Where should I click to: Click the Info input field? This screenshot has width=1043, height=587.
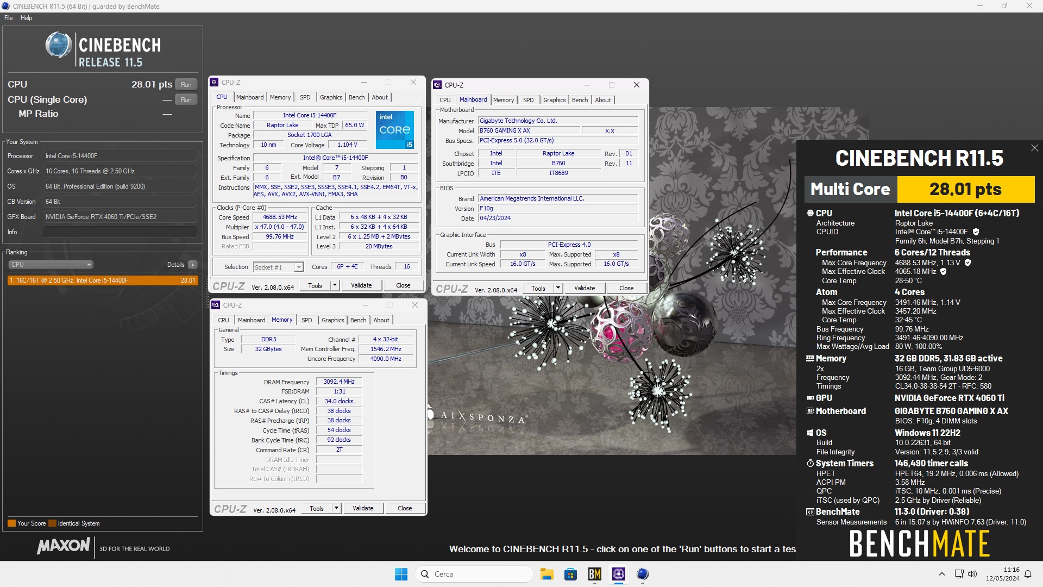(x=120, y=232)
